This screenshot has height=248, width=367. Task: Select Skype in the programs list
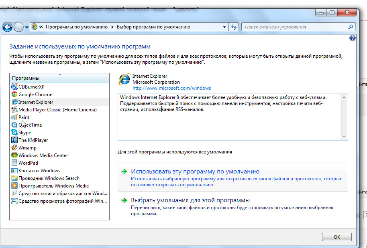[x=59, y=132]
